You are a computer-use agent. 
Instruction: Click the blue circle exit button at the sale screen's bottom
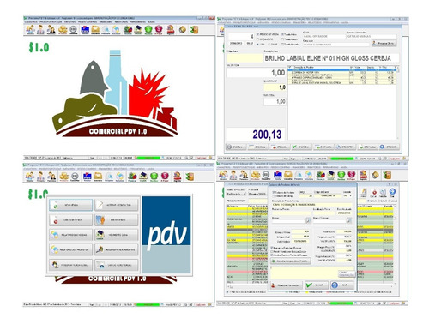coord(389,147)
